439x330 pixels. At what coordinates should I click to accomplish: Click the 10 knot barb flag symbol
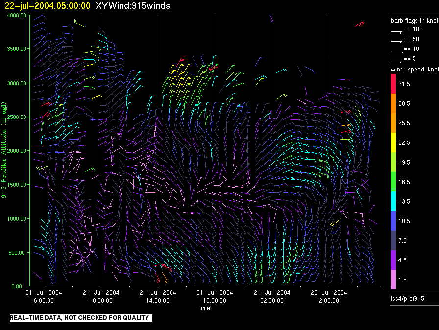(x=397, y=52)
